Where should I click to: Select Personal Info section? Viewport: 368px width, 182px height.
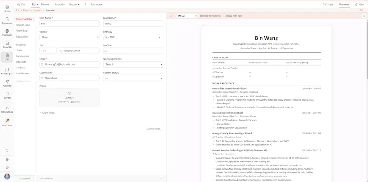click(x=24, y=19)
